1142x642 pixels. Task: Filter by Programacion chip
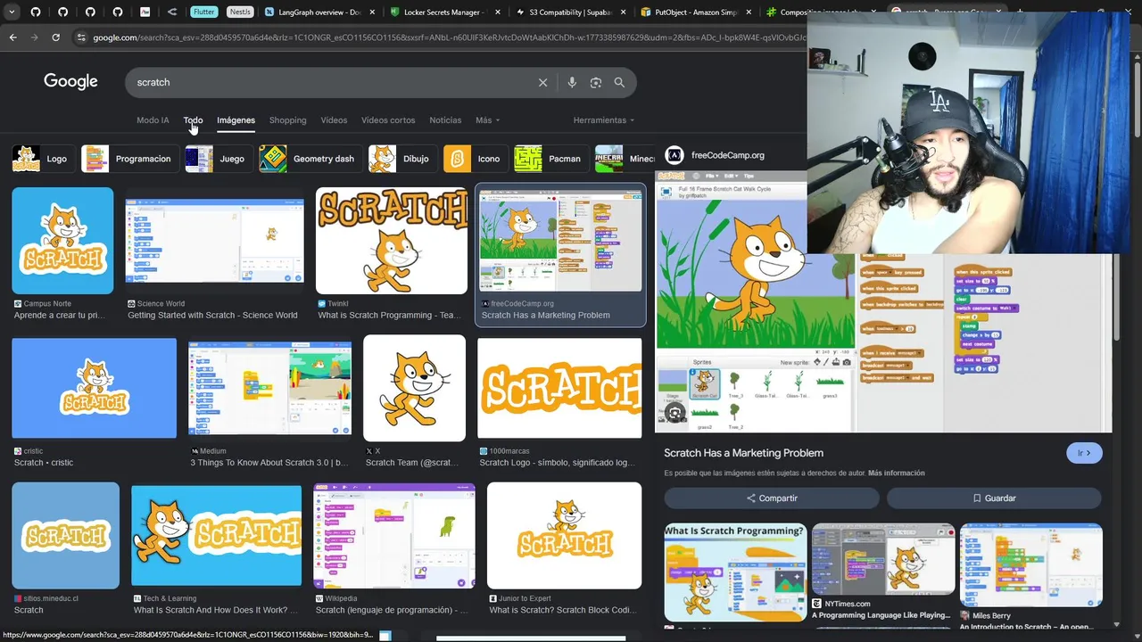pyautogui.click(x=128, y=159)
